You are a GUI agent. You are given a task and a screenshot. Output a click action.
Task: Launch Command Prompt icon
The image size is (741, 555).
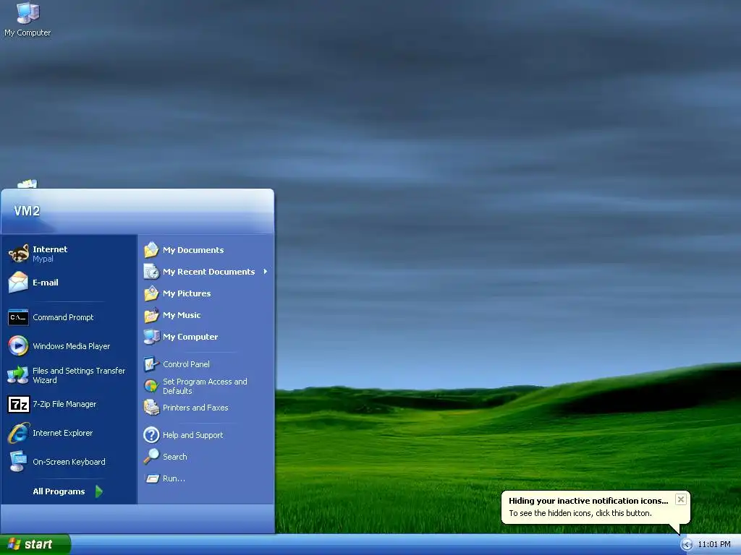(18, 317)
